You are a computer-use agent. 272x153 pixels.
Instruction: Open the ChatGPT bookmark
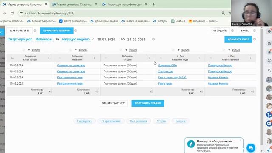pos(178,21)
